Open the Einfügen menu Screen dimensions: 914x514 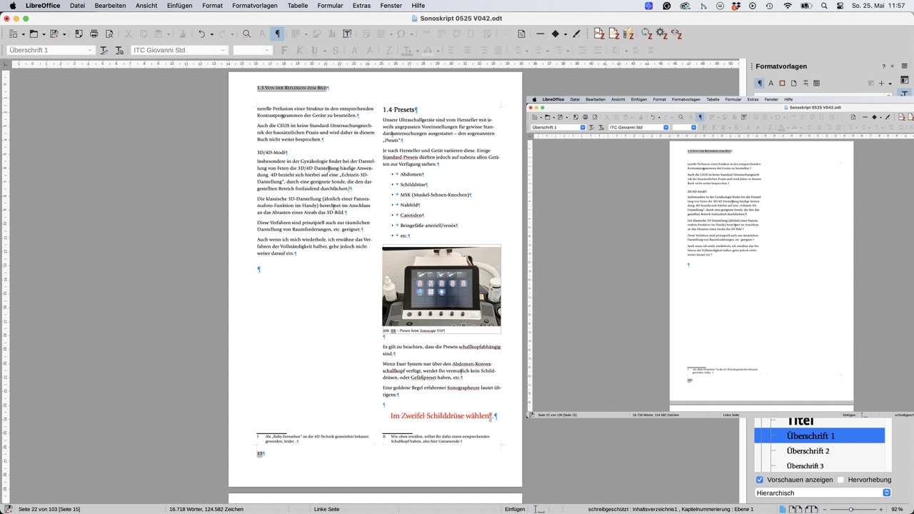(x=179, y=6)
